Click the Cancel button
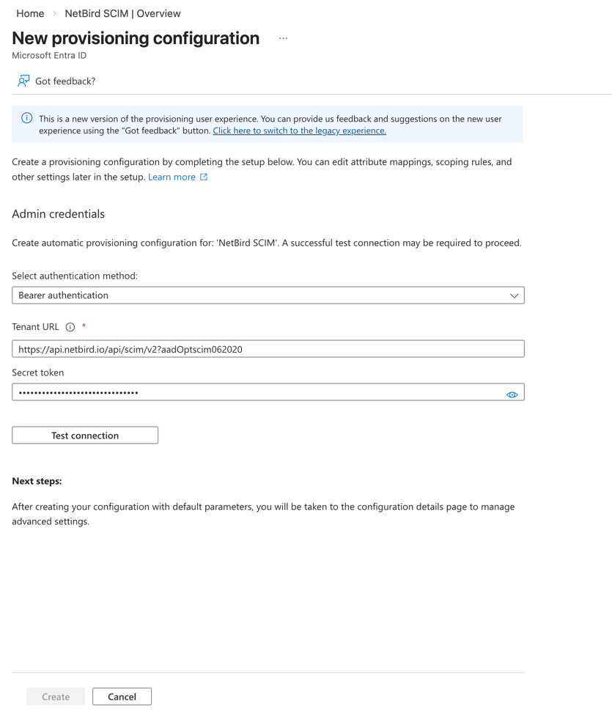This screenshot has height=723, width=612. pyautogui.click(x=122, y=697)
